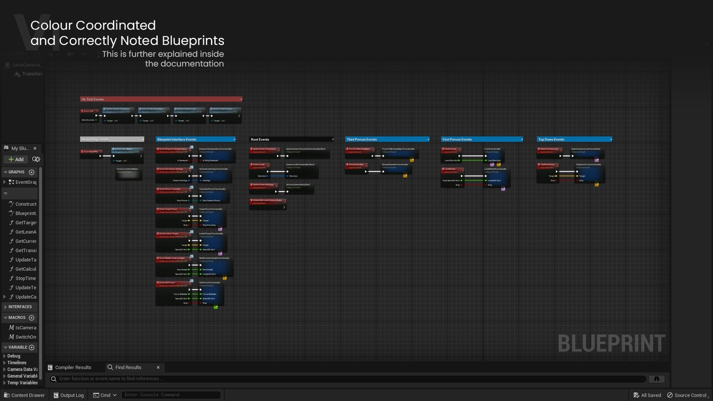
Task: Click the yellow note icon under TopDownFocusFunctionality
Action: click(x=597, y=184)
